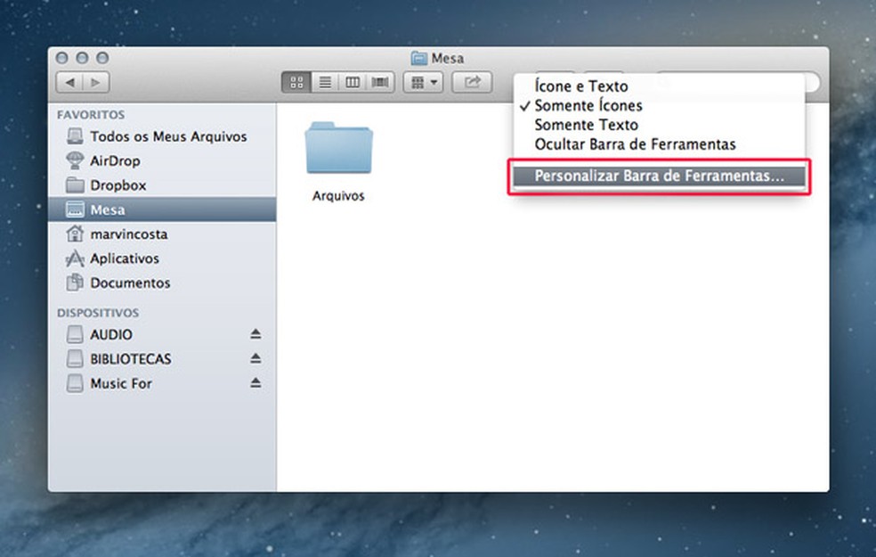876x557 pixels.
Task: Select Mesa in the sidebar
Action: click(x=162, y=209)
